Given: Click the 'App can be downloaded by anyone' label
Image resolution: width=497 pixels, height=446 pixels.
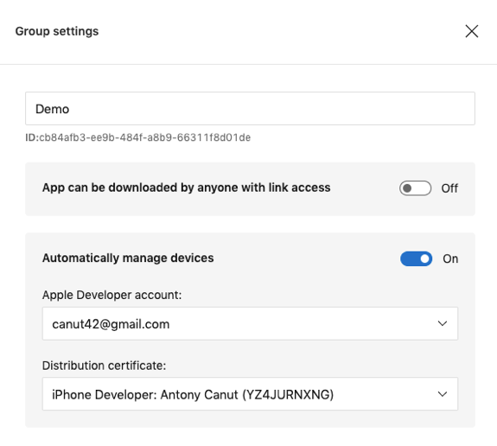Looking at the screenshot, I should click(x=187, y=188).
